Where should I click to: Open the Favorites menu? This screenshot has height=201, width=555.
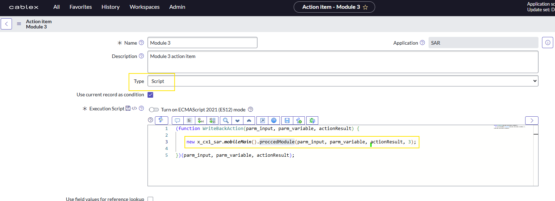click(x=80, y=7)
